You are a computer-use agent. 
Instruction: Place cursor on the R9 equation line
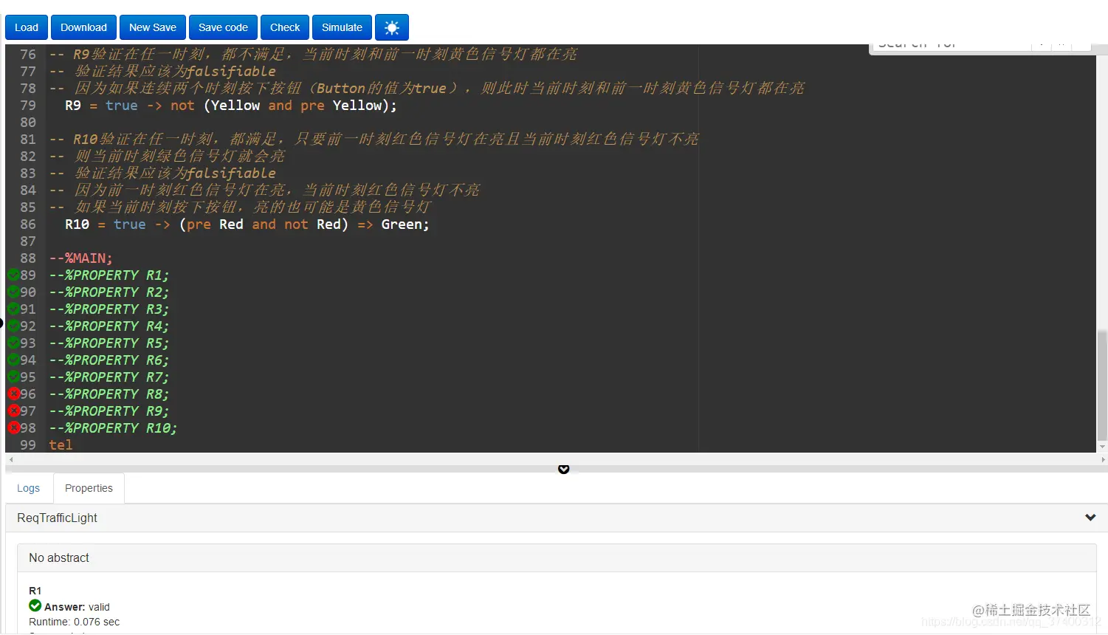coord(230,105)
